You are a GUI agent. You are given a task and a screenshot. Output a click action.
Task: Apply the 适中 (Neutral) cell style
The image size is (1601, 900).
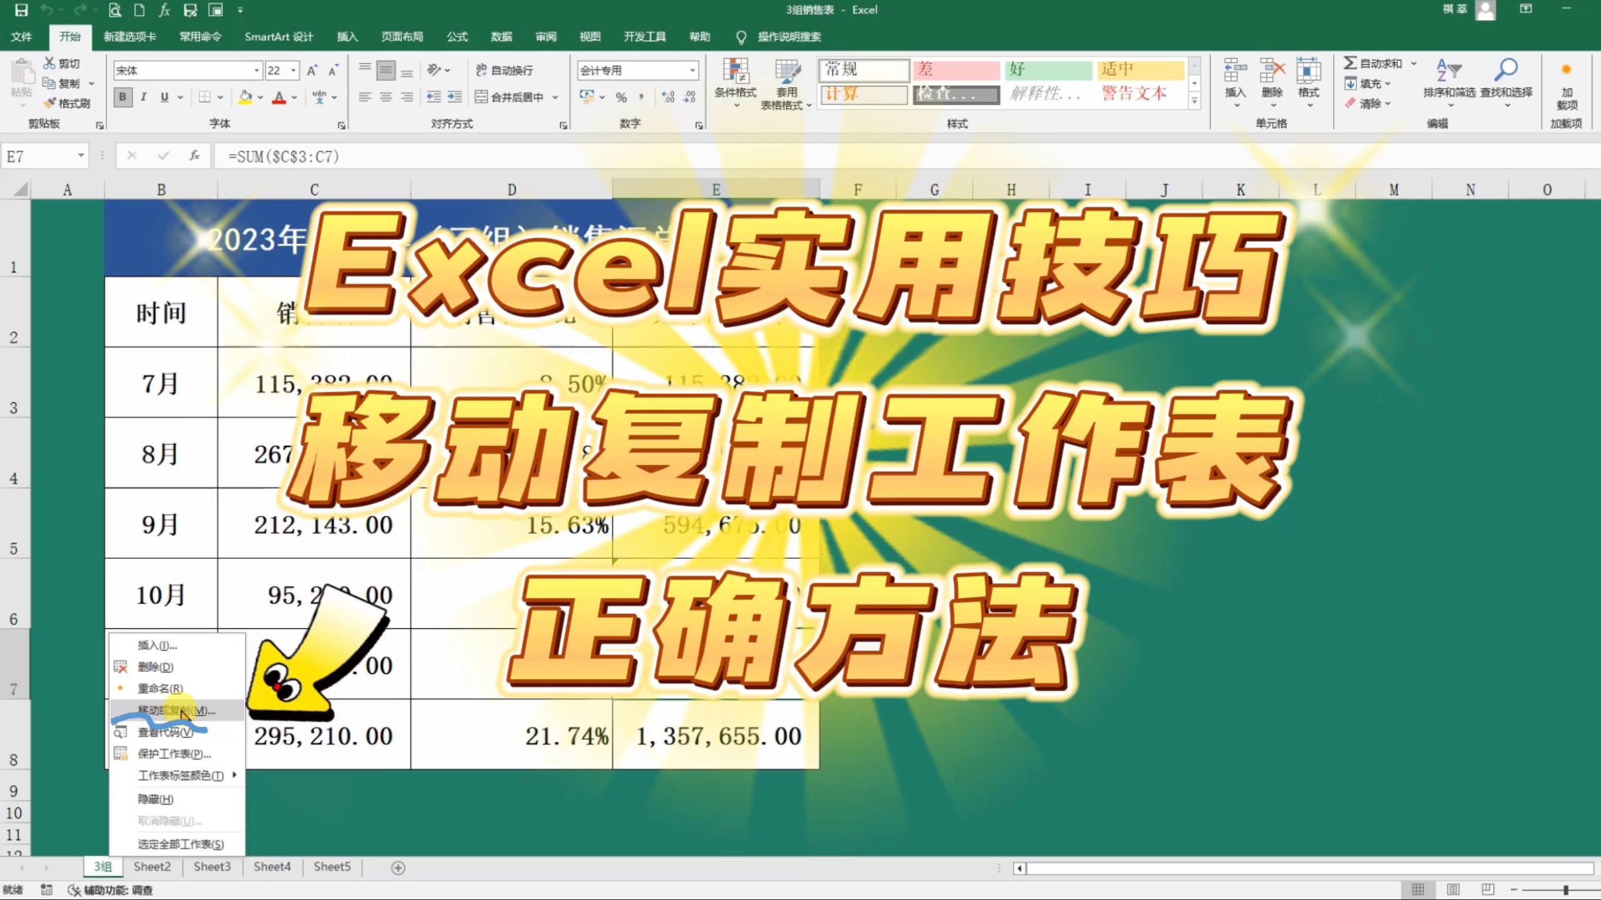[1140, 69]
